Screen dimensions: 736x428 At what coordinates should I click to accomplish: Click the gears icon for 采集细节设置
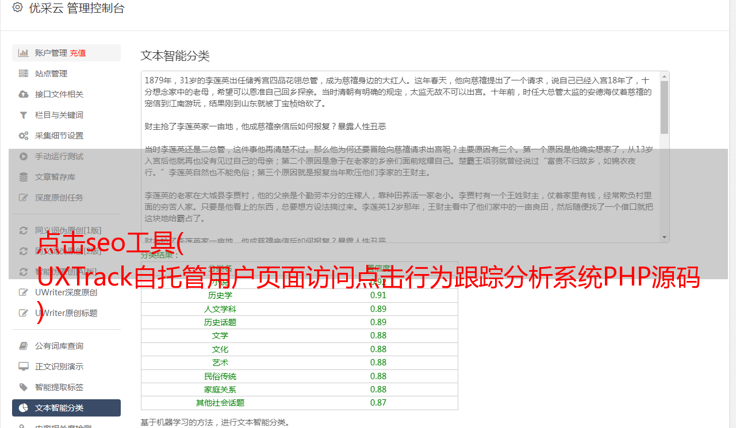[x=24, y=136]
